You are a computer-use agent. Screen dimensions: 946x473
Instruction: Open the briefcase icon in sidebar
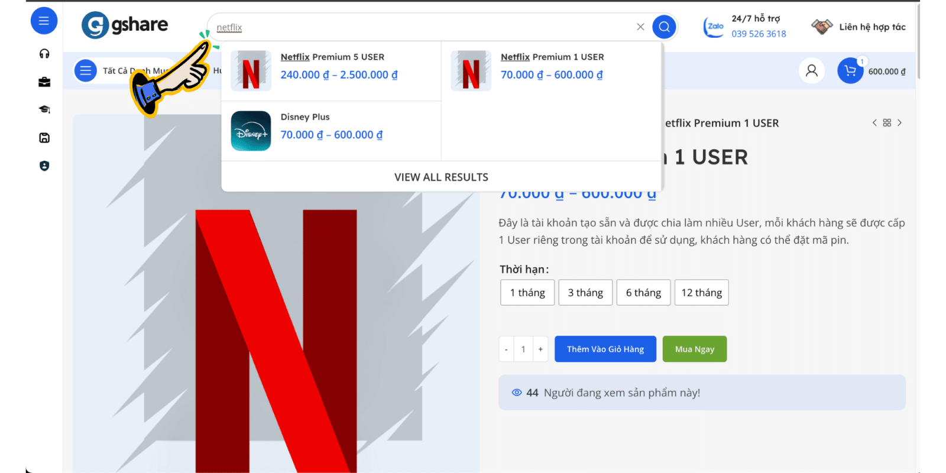click(44, 82)
